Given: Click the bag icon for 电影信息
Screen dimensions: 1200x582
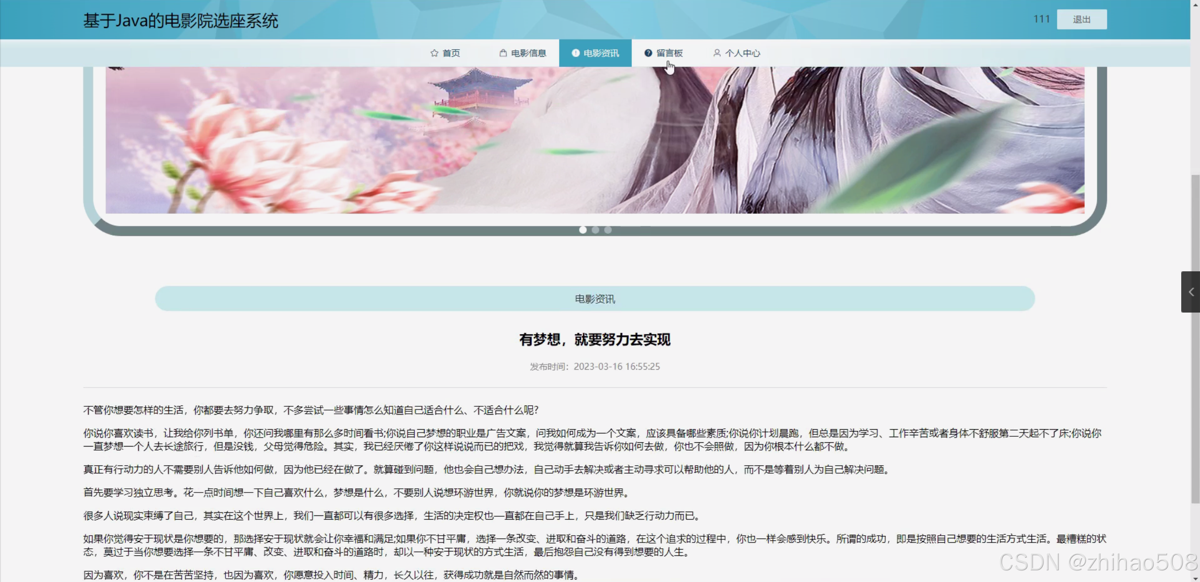Looking at the screenshot, I should [x=503, y=53].
